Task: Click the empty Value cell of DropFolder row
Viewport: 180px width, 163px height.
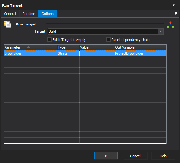Action: pyautogui.click(x=97, y=53)
